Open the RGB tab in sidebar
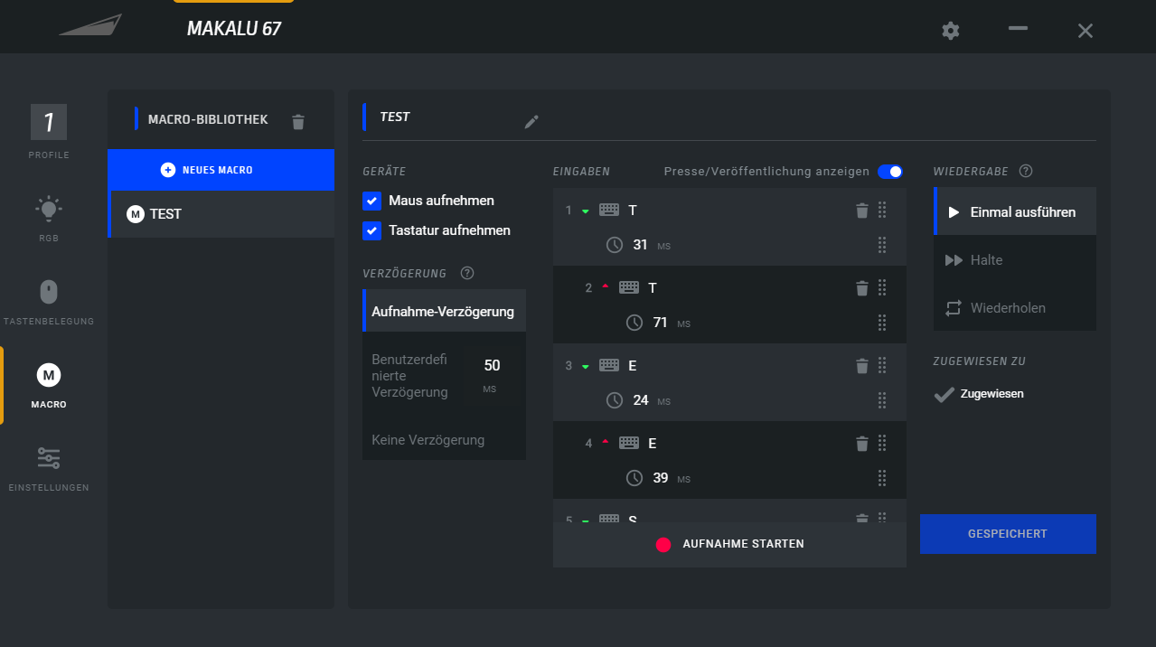This screenshot has width=1156, height=647. 49,218
